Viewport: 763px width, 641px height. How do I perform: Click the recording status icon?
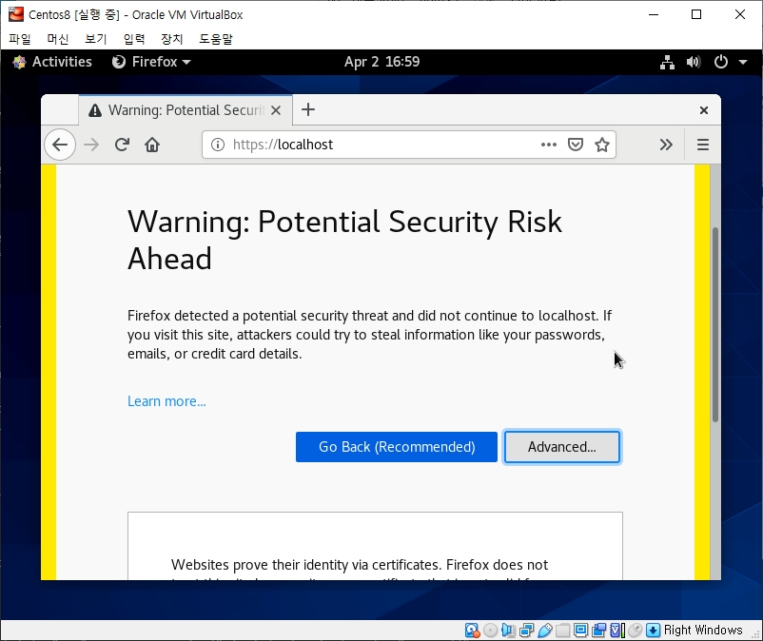tap(599, 631)
